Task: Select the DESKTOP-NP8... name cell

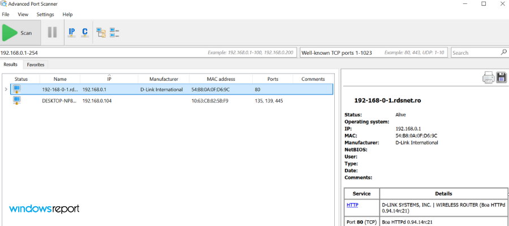Action: pos(60,101)
